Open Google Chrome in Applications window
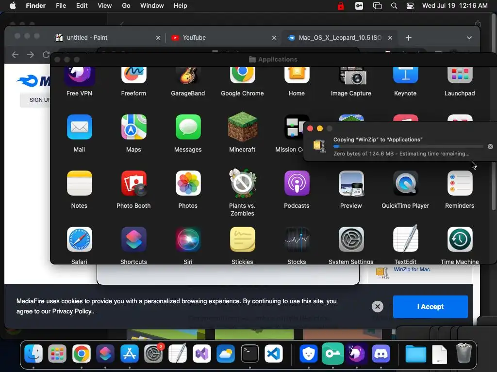Screen dimensions: 497x372 click(x=243, y=75)
